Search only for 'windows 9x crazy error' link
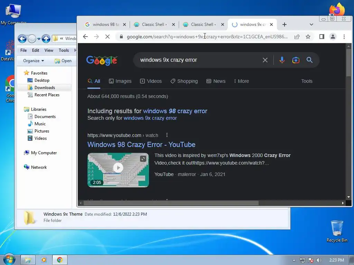Viewport: 354px width, 265px height. coord(150,118)
